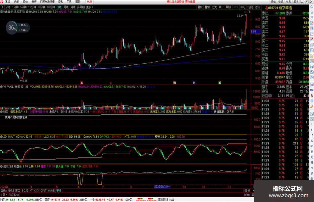Click the up arrow in right sidebar

(x=312, y=12)
